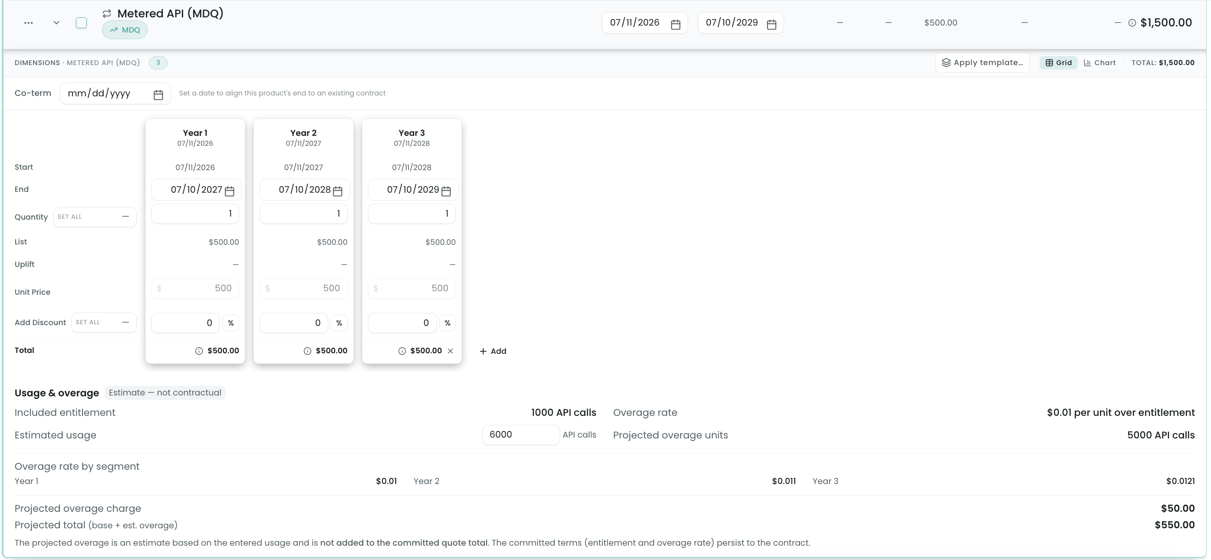
Task: Edit Year 1 discount value
Action: point(185,323)
